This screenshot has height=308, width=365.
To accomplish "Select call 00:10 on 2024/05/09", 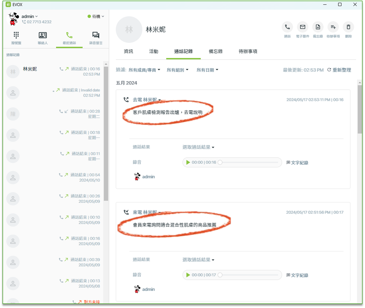I will pyautogui.click(x=53, y=220).
